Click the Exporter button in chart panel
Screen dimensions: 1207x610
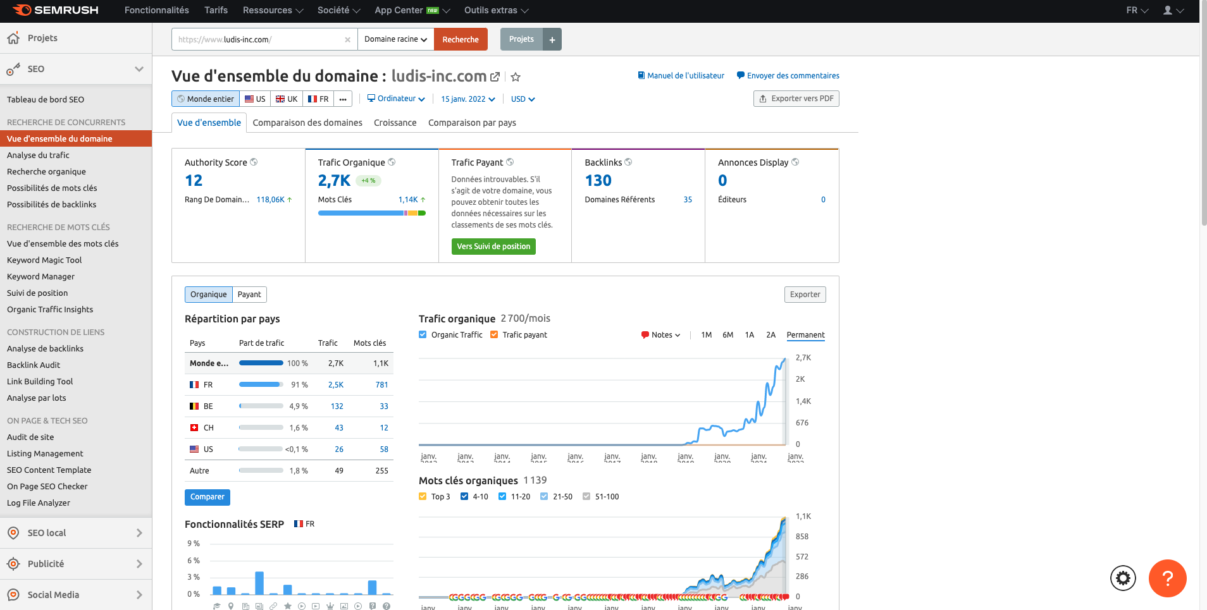[805, 295]
